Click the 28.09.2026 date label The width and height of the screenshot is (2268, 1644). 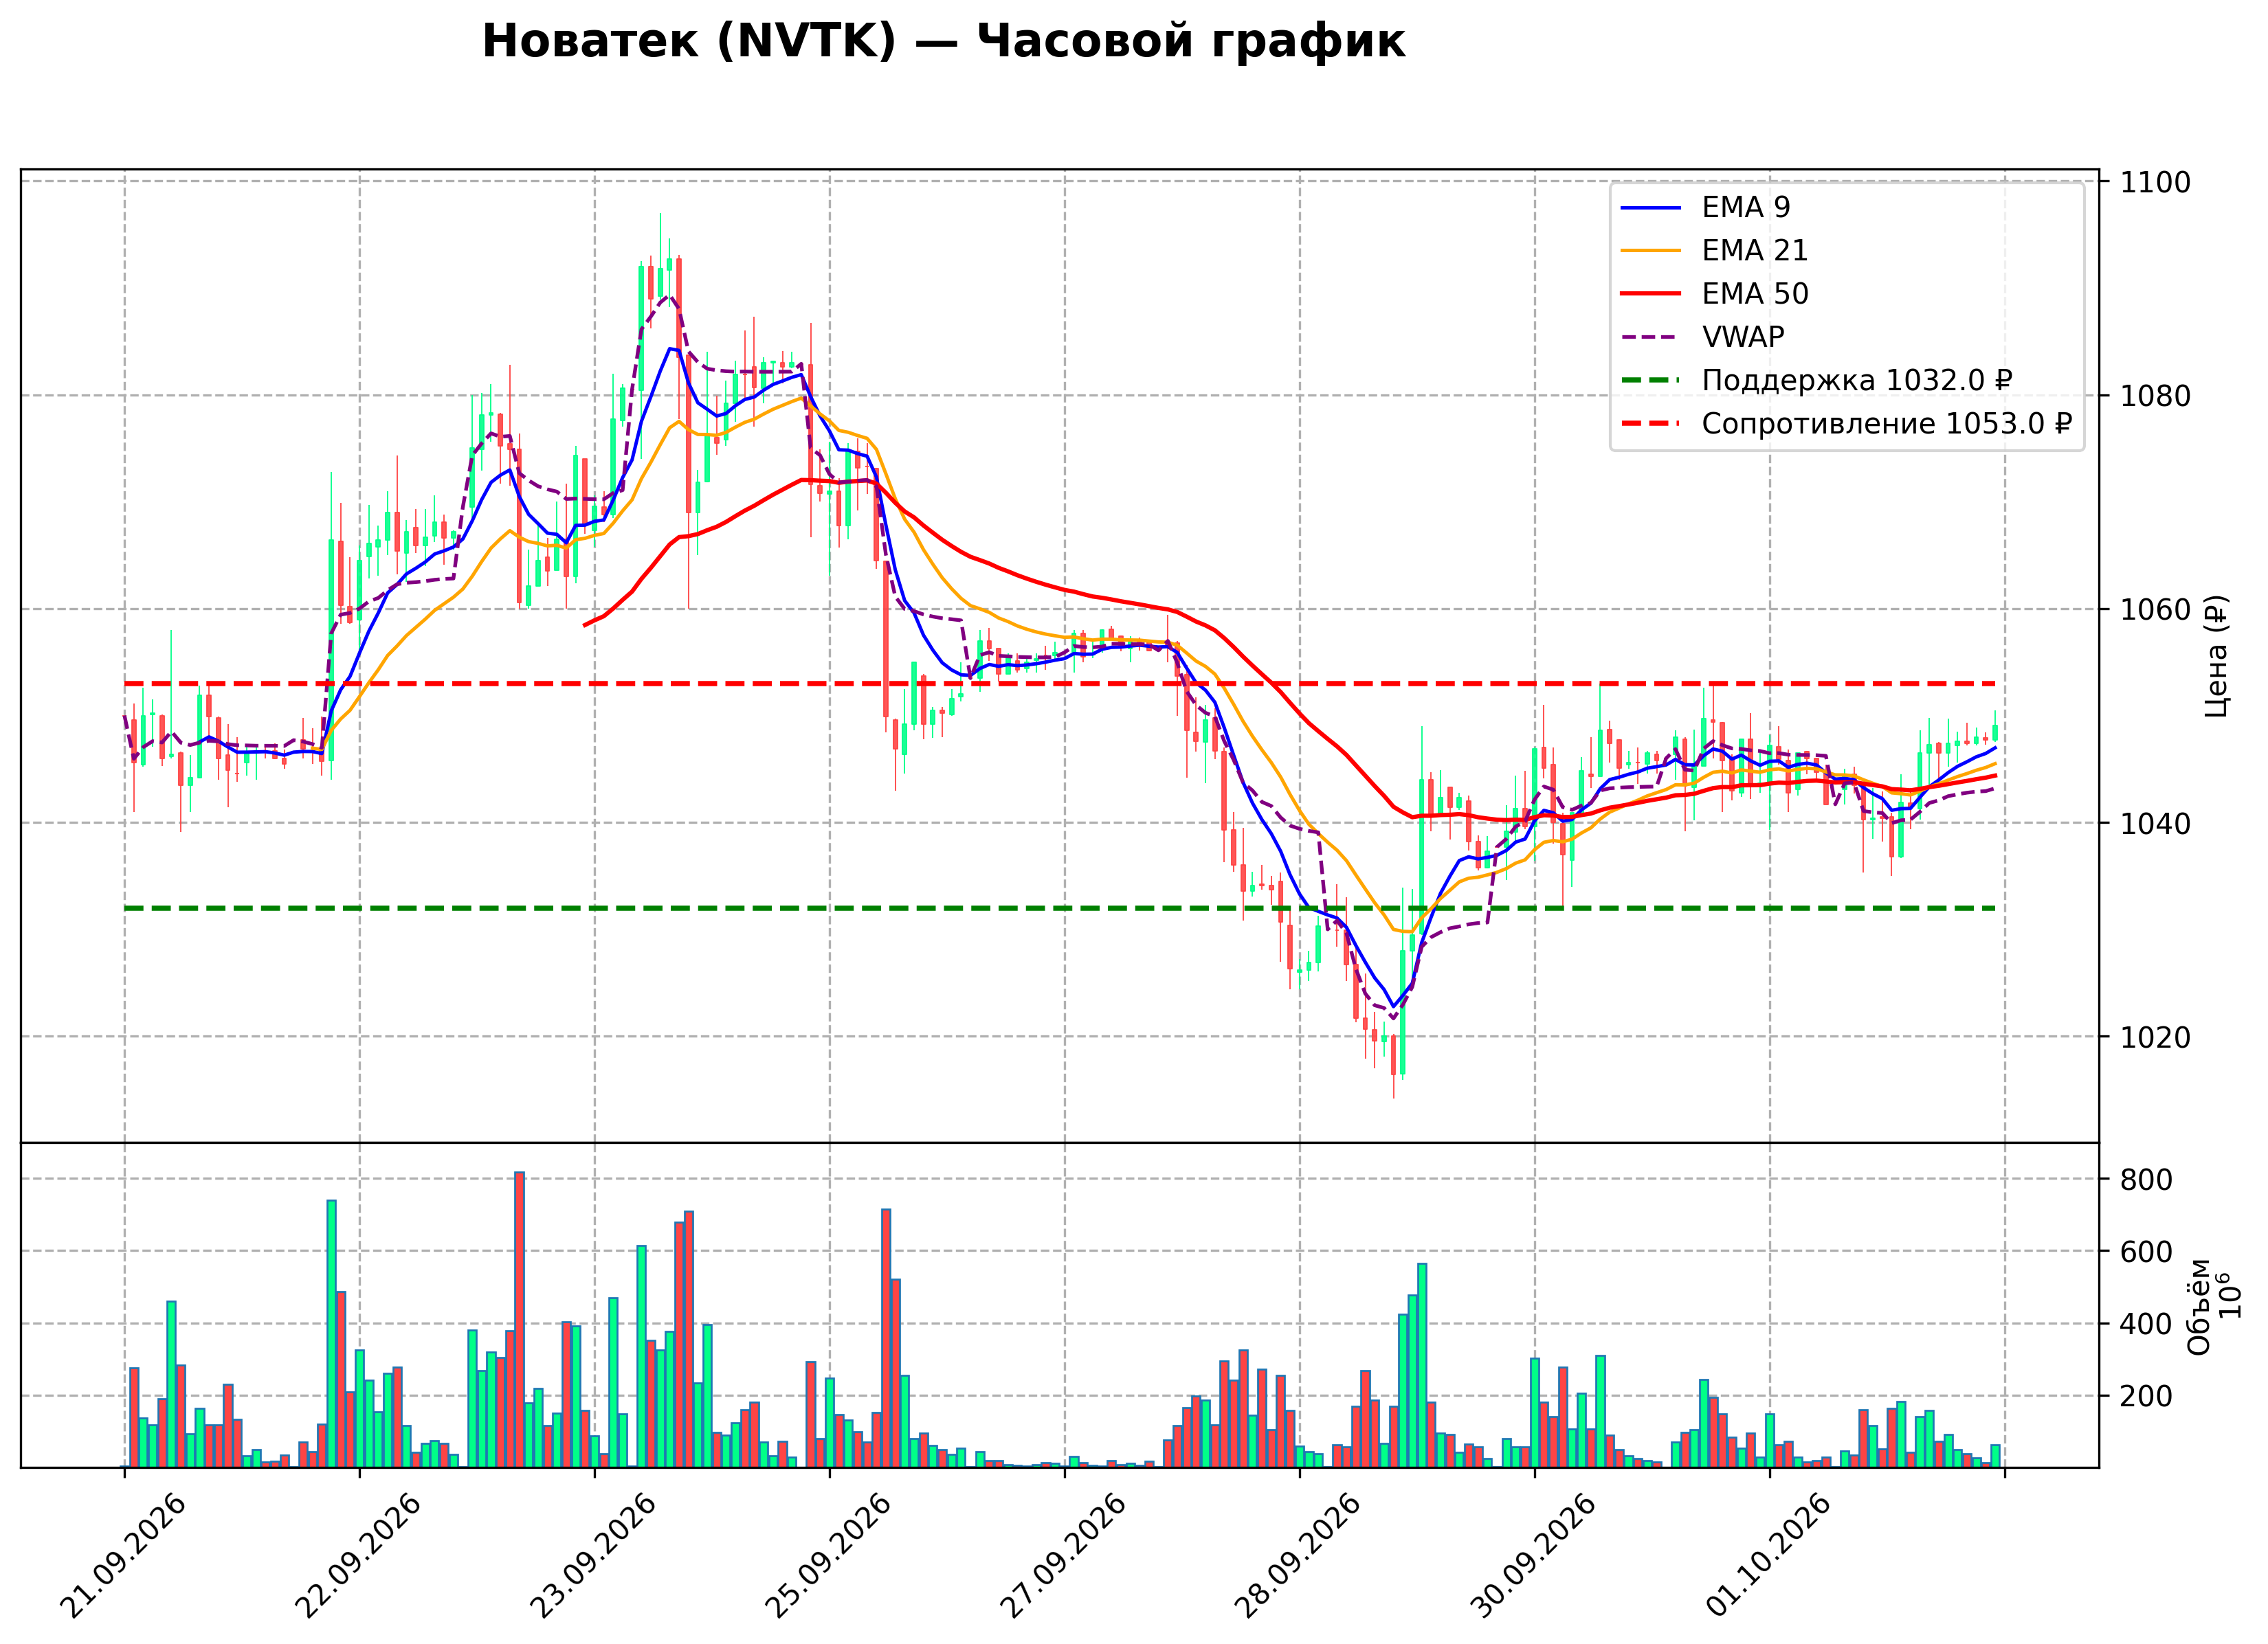tap(1298, 1556)
